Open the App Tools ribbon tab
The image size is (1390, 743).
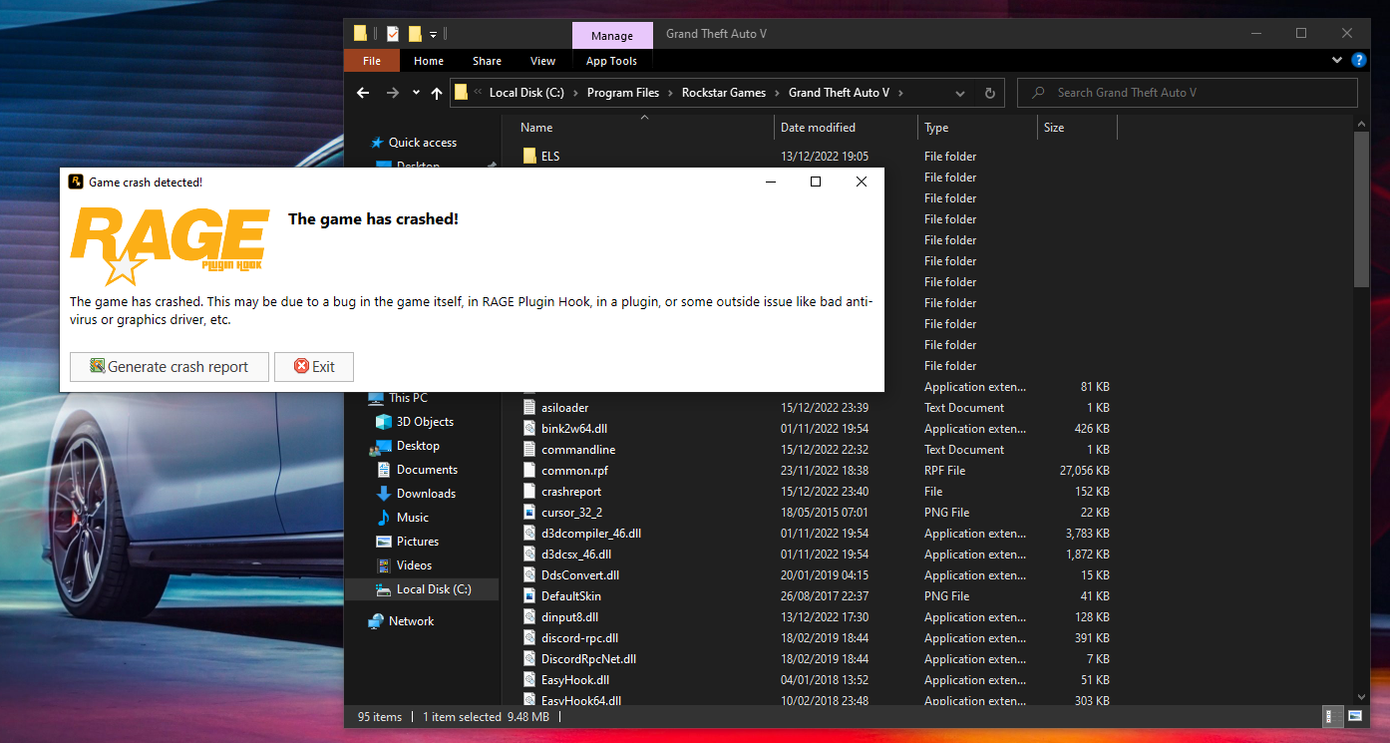tap(611, 61)
